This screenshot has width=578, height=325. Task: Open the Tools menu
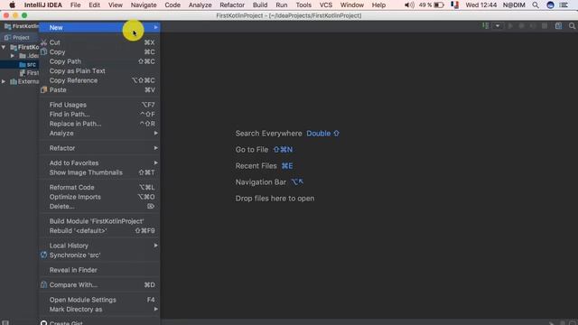[x=303, y=5]
